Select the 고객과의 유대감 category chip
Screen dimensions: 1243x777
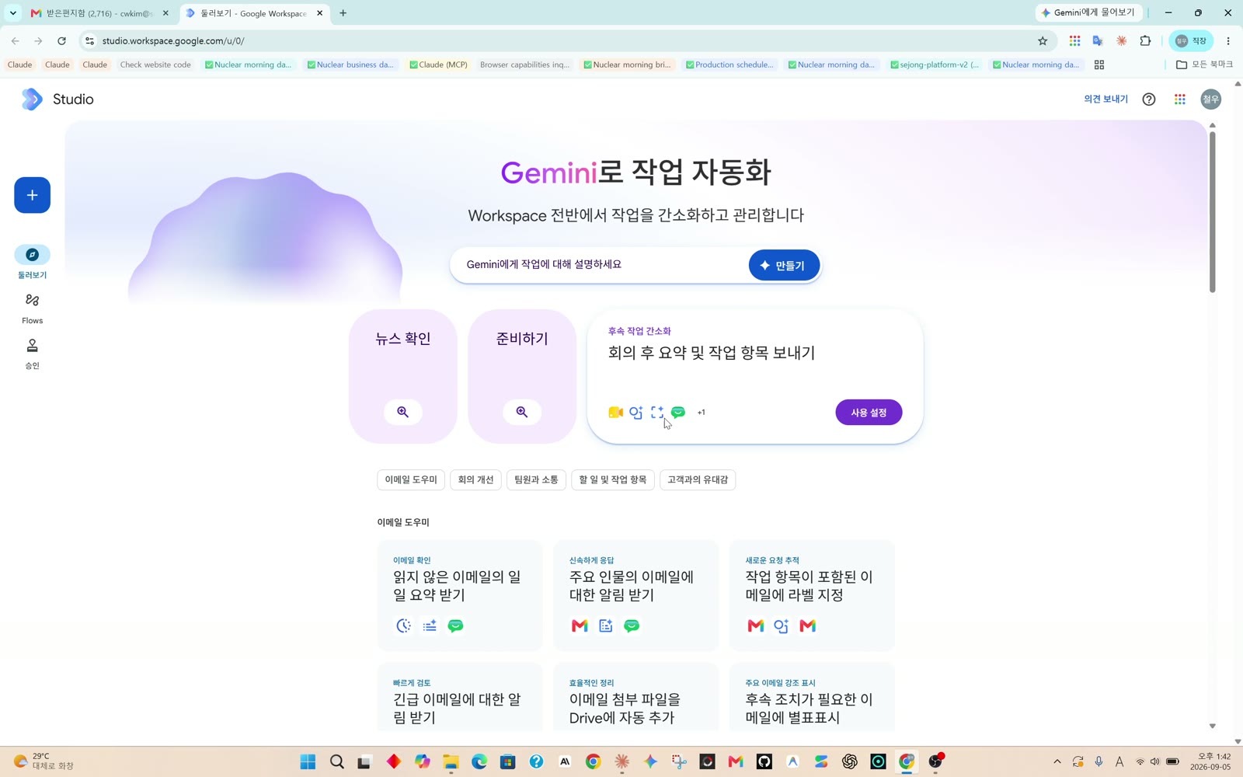[x=698, y=479]
